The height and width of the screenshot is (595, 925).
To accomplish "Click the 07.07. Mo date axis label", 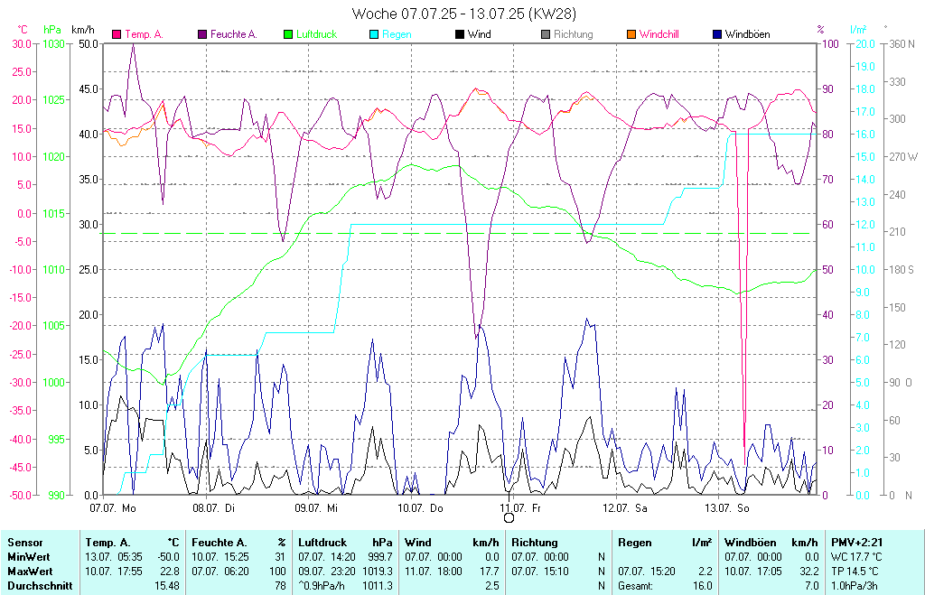I will tap(113, 507).
